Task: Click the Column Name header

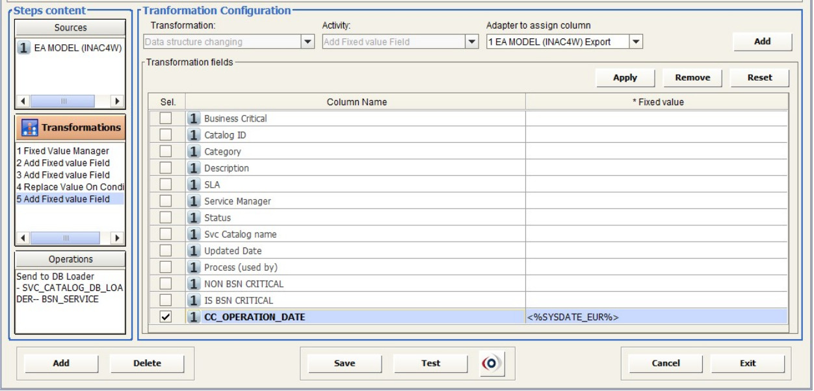Action: point(356,102)
